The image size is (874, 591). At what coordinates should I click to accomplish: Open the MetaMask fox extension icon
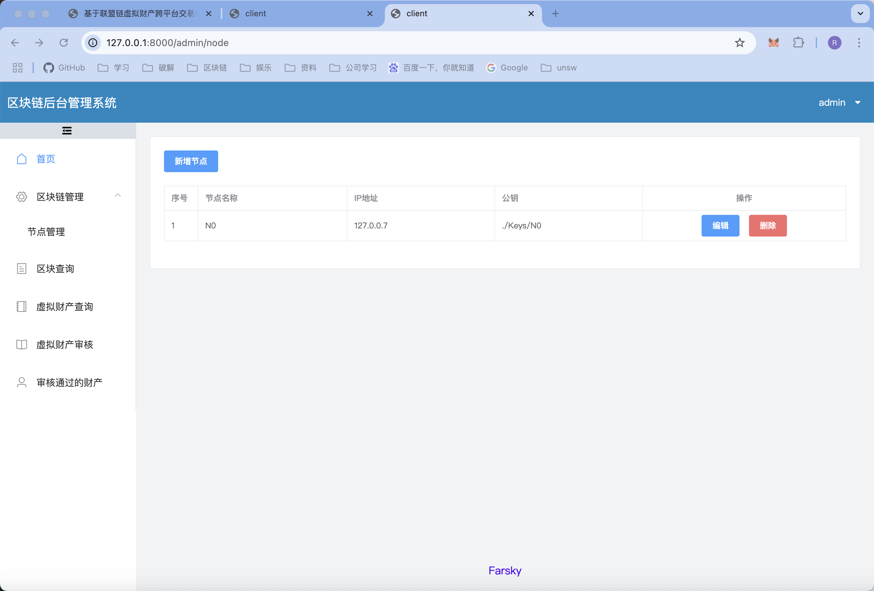point(774,42)
